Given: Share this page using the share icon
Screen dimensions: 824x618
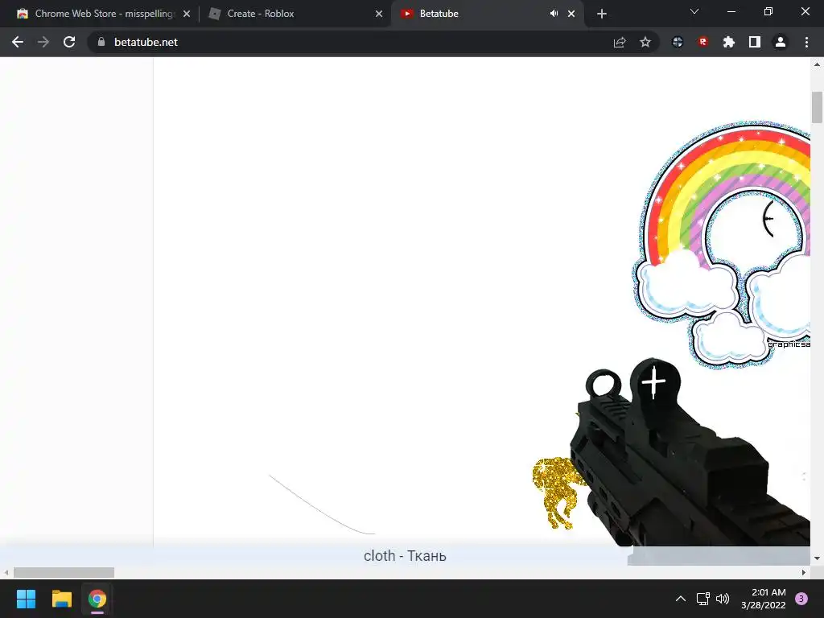Looking at the screenshot, I should pos(620,42).
